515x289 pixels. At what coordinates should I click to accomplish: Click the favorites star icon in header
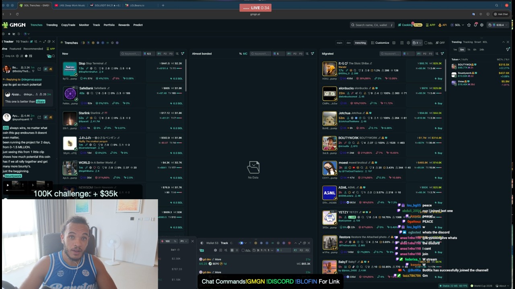tap(469, 25)
